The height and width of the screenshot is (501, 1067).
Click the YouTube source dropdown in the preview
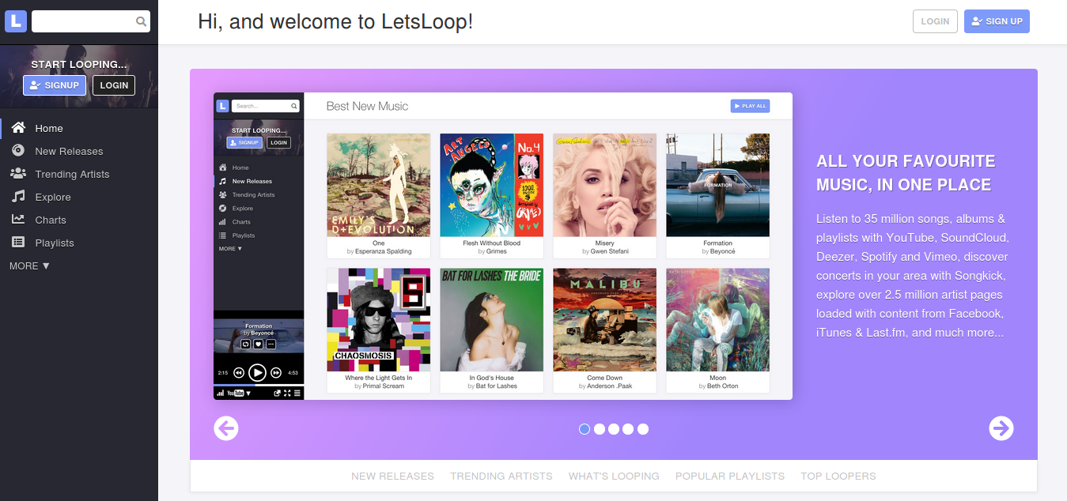(x=239, y=393)
